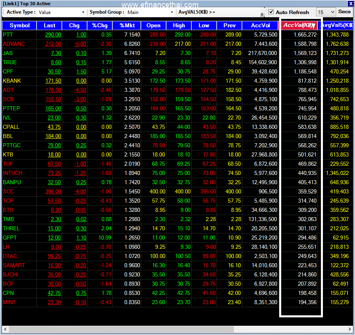Click CPF change value 1.50
Screen dimensions: 355x335
coord(81,71)
